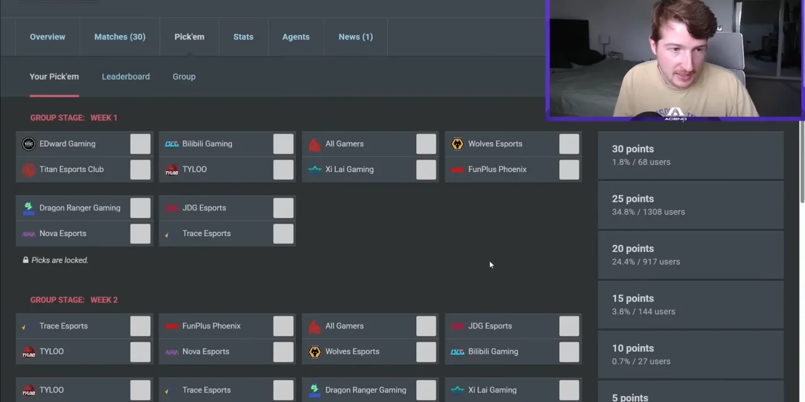
Task: Tick the JDG Esports pick box in Week 2
Action: coord(569,326)
